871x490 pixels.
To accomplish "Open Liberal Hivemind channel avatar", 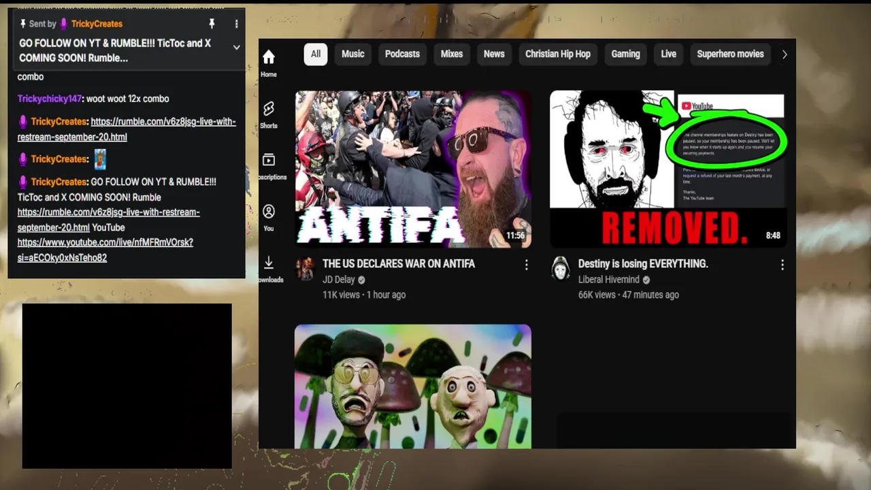I will tap(561, 269).
